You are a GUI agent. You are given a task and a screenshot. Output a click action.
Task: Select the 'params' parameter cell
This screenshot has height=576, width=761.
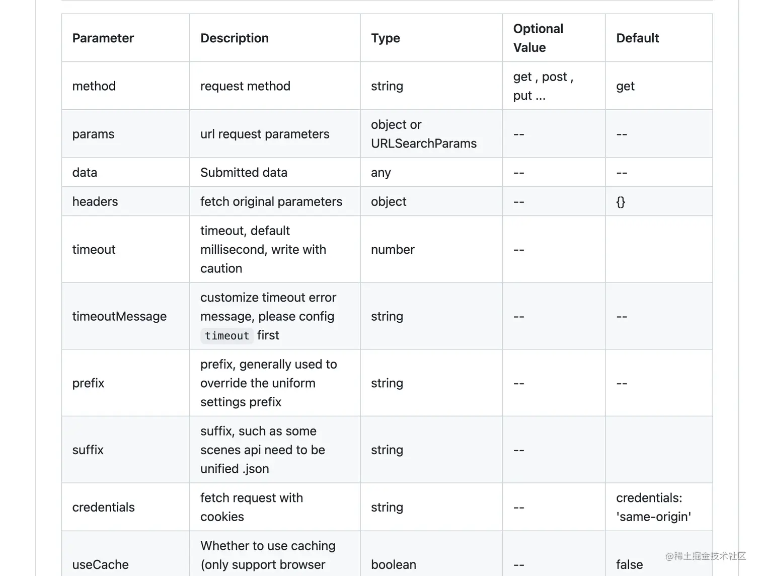pos(94,134)
